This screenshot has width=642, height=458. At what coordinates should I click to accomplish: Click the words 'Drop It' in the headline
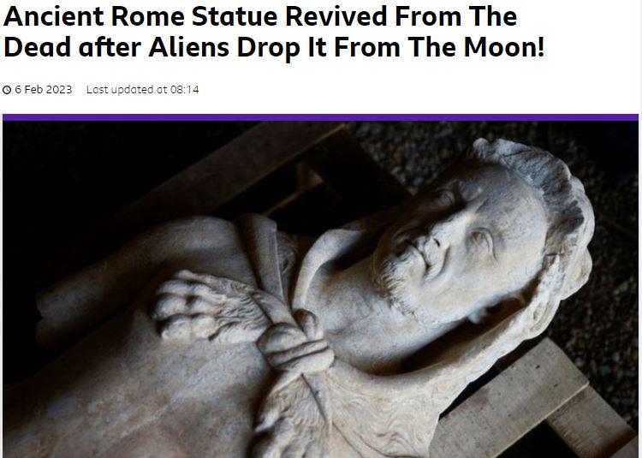tap(280, 47)
